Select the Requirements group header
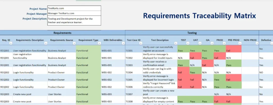The width and height of the screenshot is (273, 105). [x=62, y=33]
